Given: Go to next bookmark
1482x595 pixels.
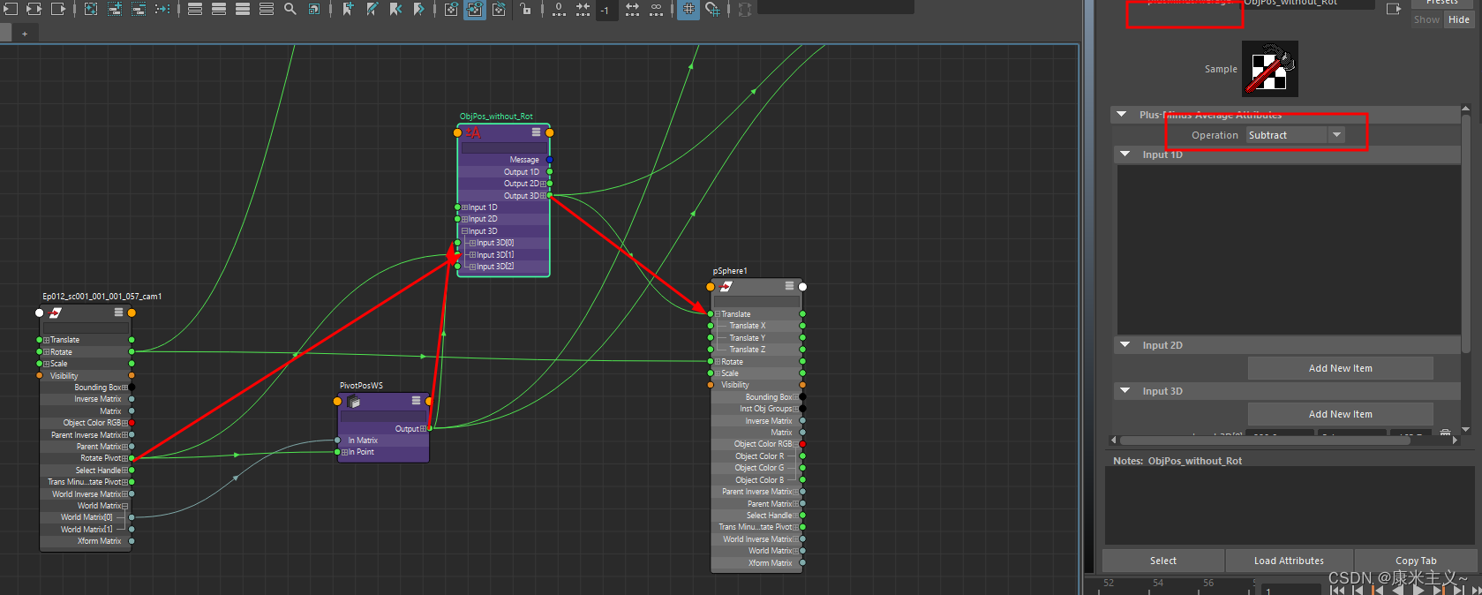Looking at the screenshot, I should [419, 9].
